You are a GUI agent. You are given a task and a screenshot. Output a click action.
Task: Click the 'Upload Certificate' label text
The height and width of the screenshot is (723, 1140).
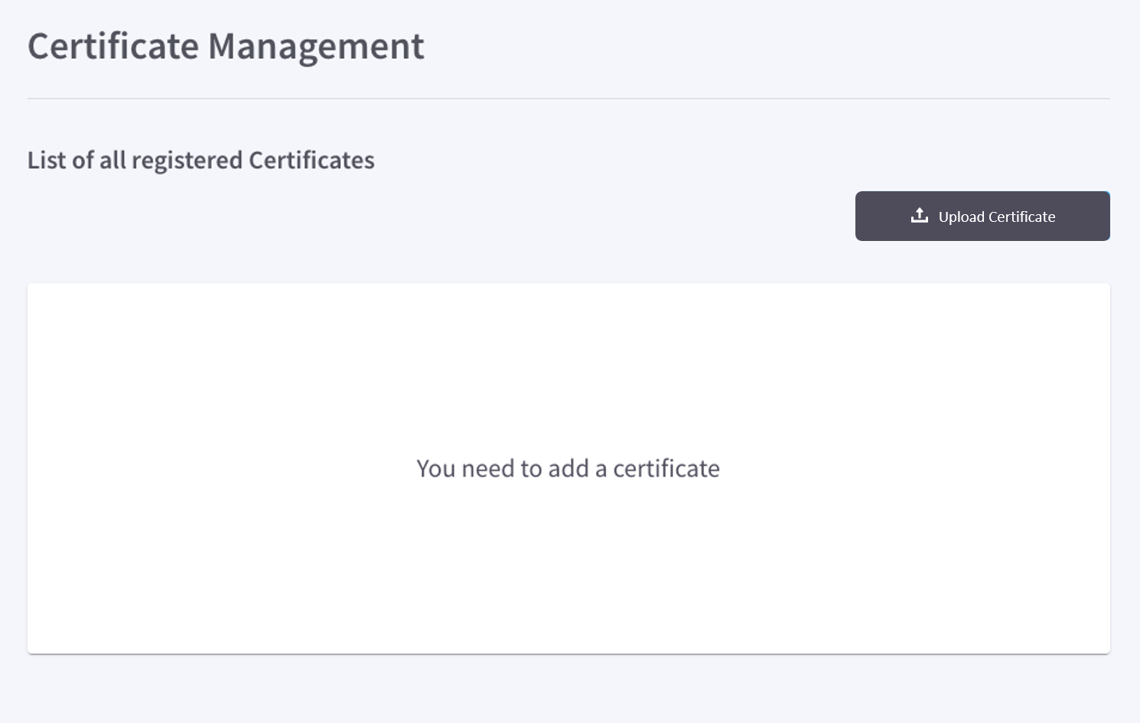pos(997,217)
